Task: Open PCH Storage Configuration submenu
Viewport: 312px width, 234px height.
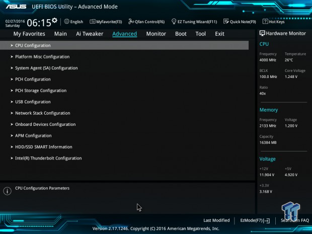Action: (41, 91)
